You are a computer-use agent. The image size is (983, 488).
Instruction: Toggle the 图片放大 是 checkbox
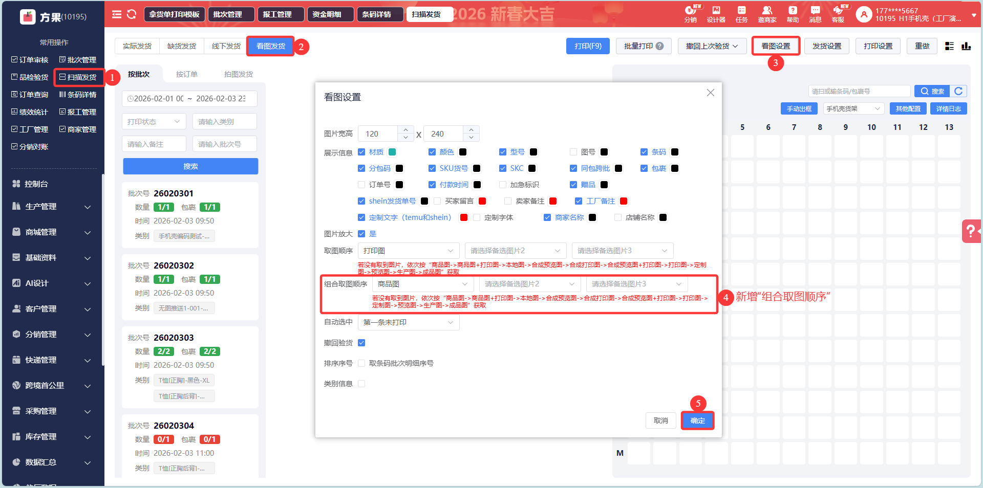point(361,234)
